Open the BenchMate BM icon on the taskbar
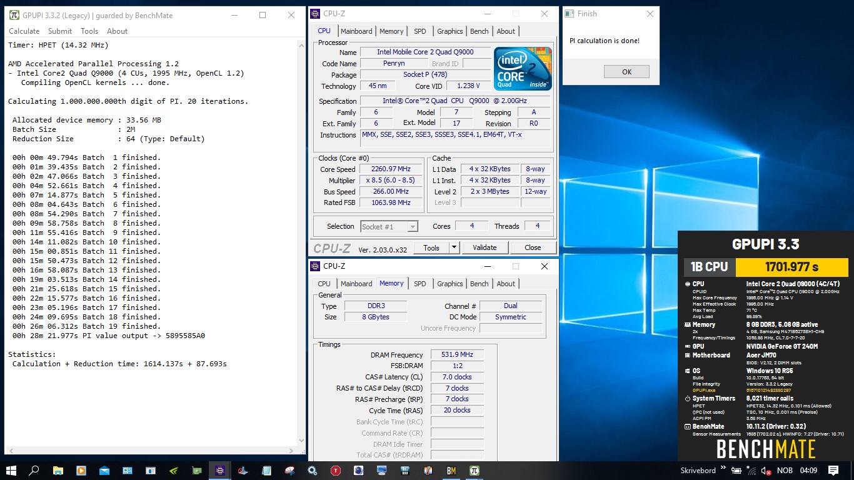The height and width of the screenshot is (480, 854). (x=451, y=471)
